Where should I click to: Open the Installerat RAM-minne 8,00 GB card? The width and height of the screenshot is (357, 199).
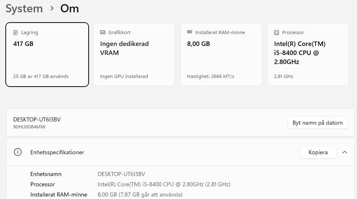(221, 55)
